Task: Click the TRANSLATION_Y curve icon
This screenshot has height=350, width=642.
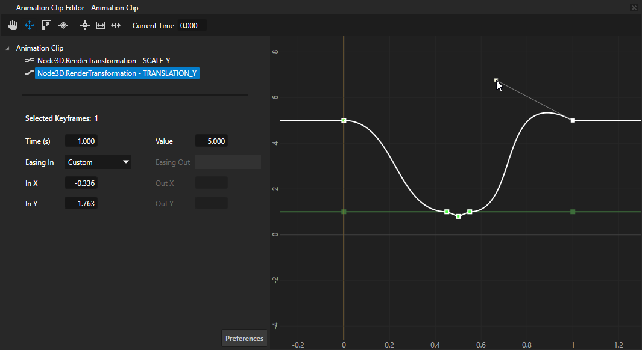Action: [28, 73]
